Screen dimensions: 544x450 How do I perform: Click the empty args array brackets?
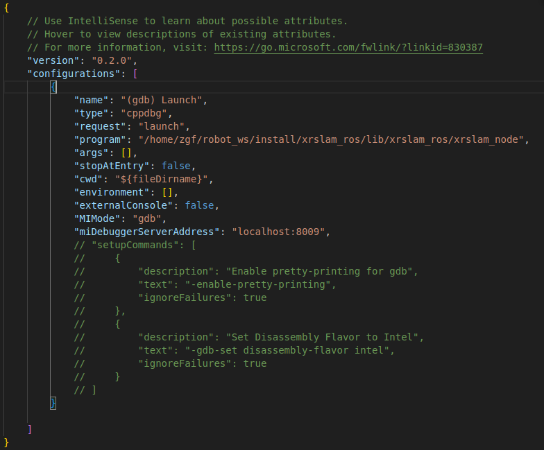pyautogui.click(x=126, y=153)
